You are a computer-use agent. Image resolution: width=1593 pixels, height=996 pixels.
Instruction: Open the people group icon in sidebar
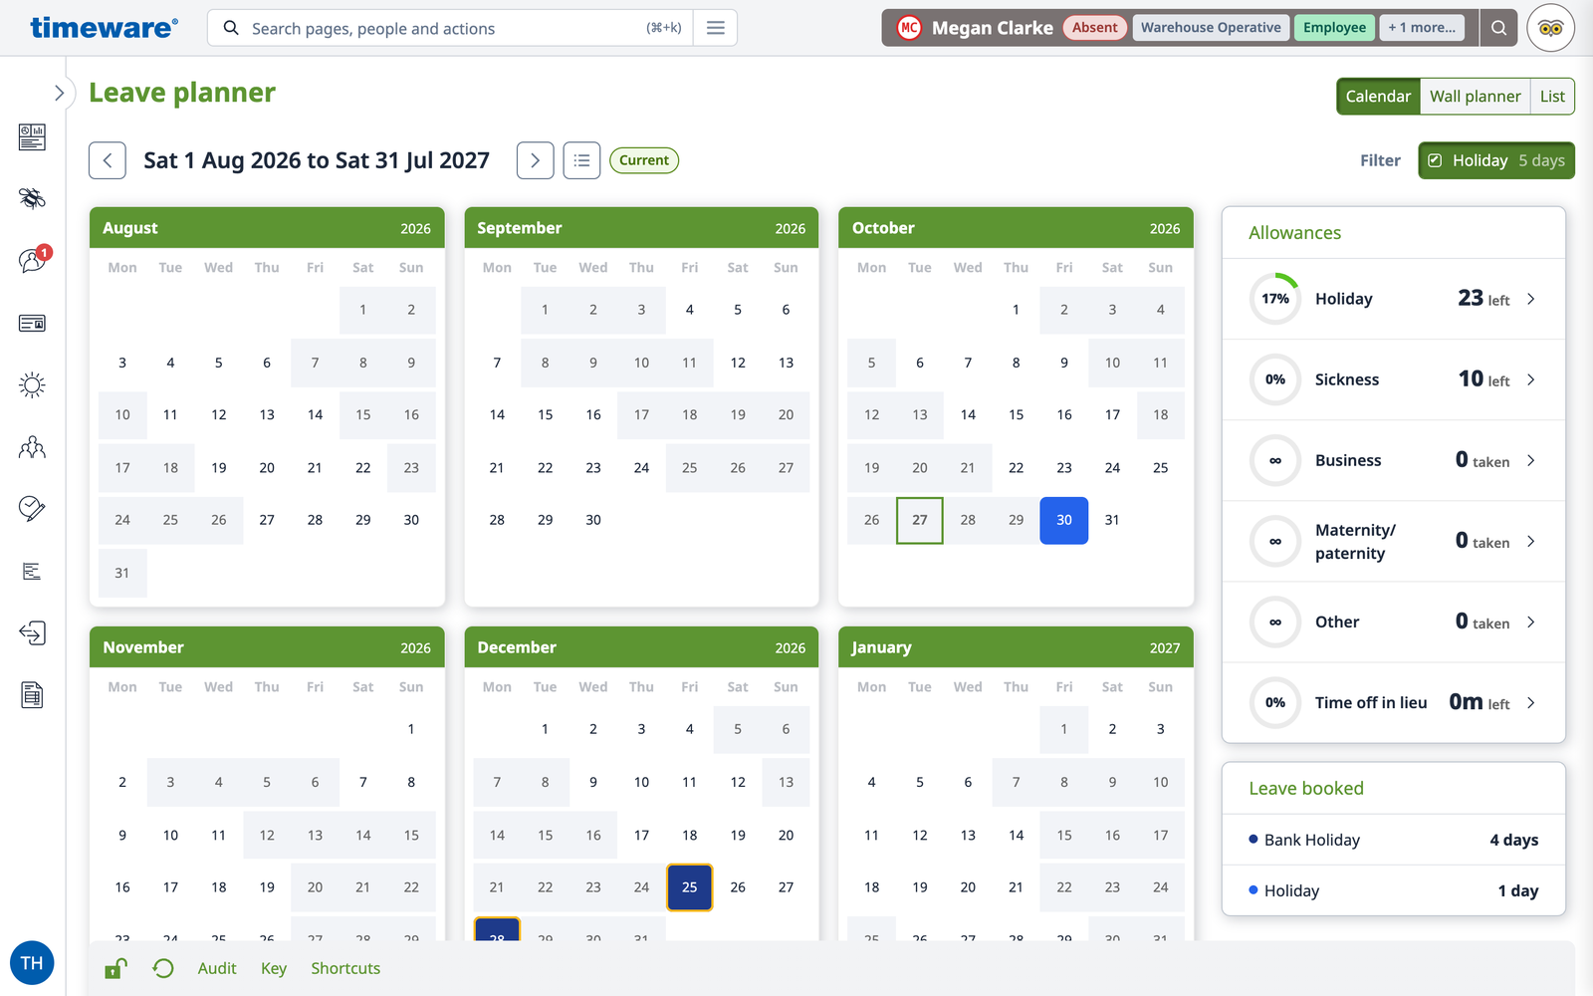(x=32, y=447)
